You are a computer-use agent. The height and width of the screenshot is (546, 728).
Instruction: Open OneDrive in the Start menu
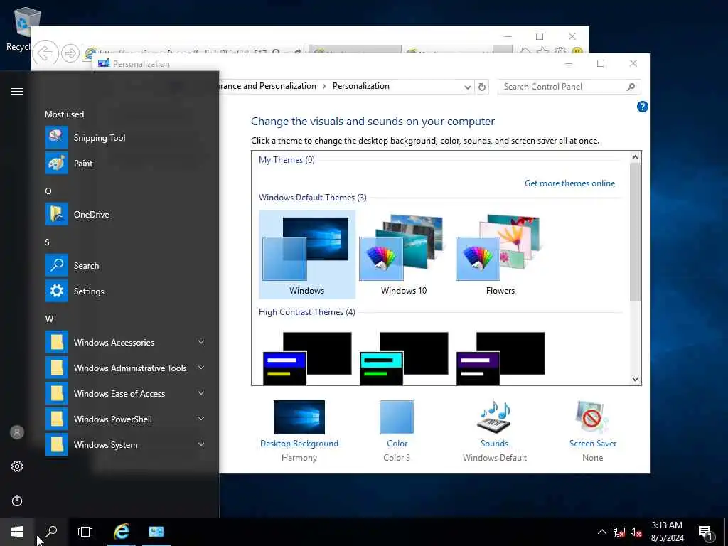(125, 215)
